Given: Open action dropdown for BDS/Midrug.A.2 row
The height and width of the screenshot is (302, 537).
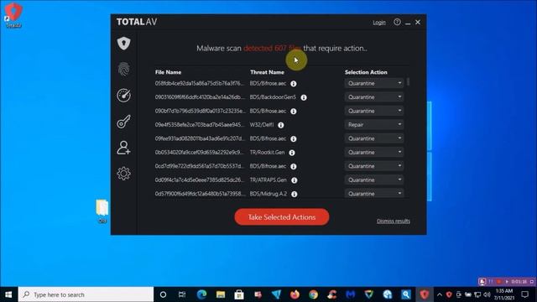Looking at the screenshot, I should tap(374, 194).
